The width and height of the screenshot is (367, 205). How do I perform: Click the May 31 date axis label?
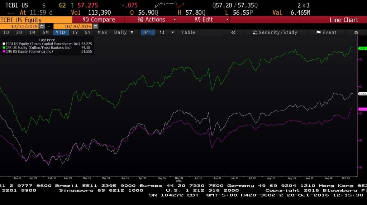[x=179, y=178]
